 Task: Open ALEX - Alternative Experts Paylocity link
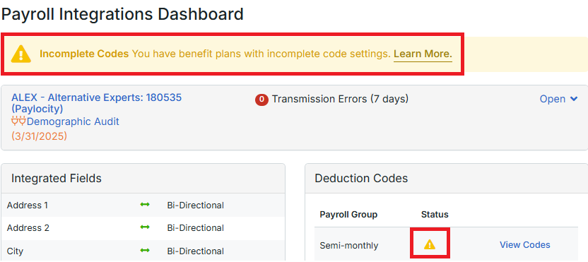(x=96, y=103)
